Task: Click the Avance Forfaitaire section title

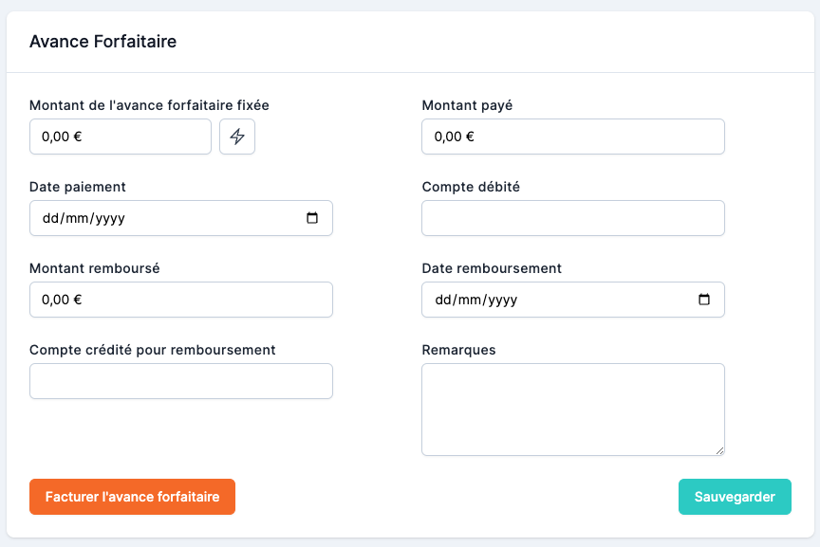Action: tap(102, 42)
